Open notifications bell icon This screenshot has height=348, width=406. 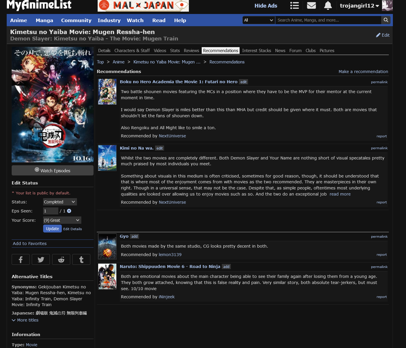tap(328, 6)
